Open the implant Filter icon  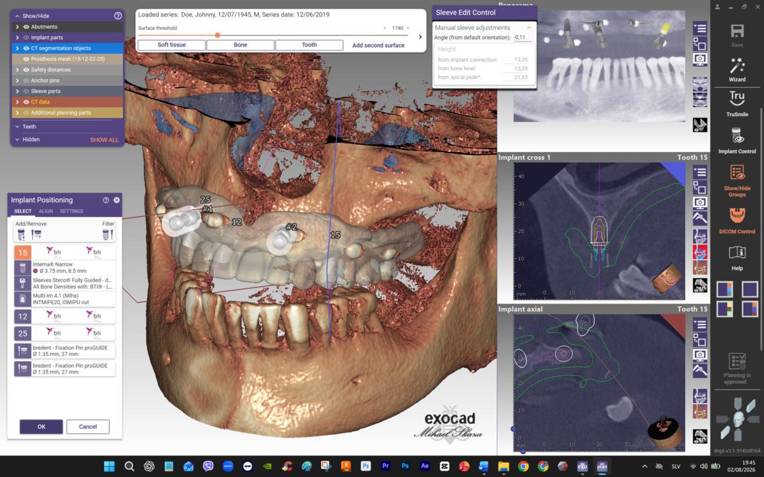pos(108,235)
